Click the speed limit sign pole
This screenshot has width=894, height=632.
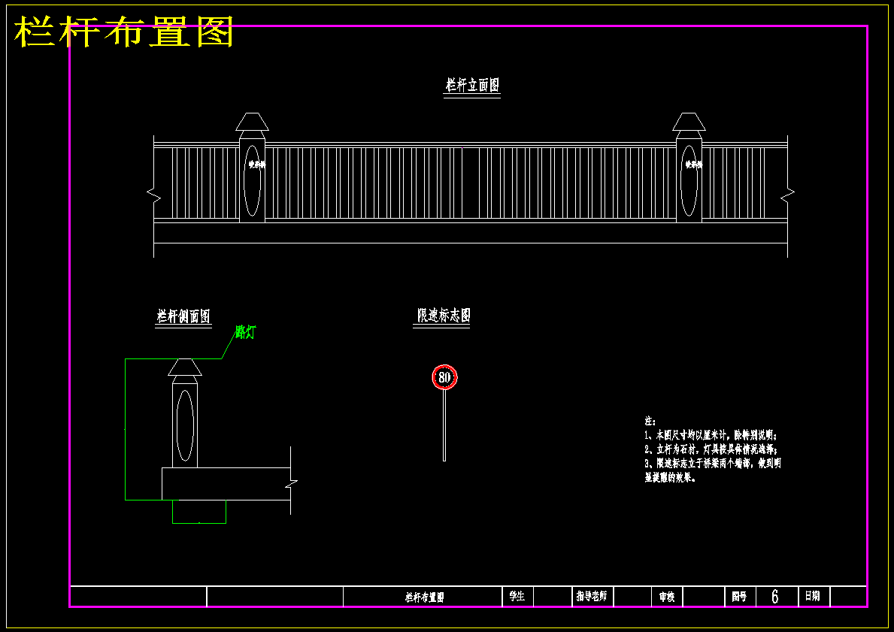(444, 425)
